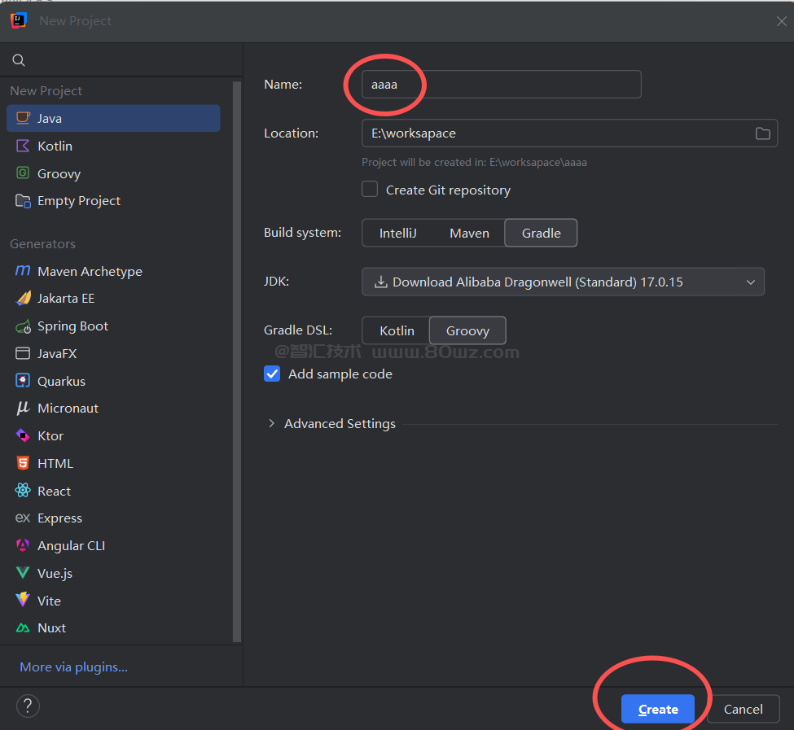Select Nuxt generator entry
Screen dimensions: 794x730
pos(113,627)
